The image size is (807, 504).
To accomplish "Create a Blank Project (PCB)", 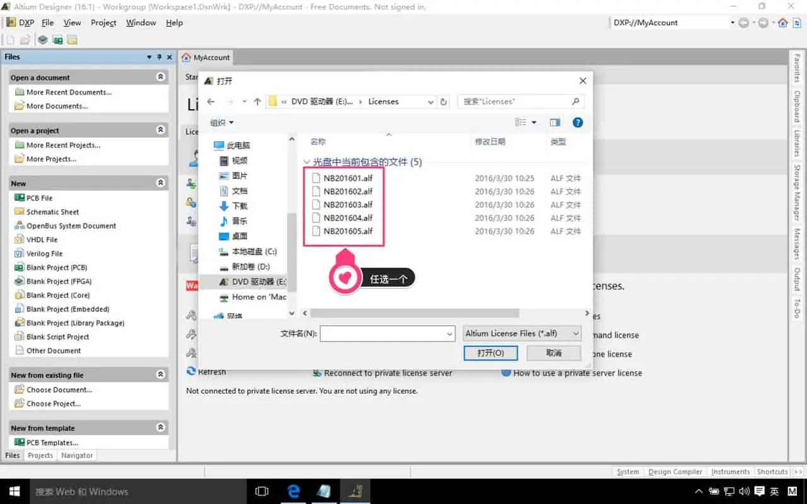I will point(57,267).
